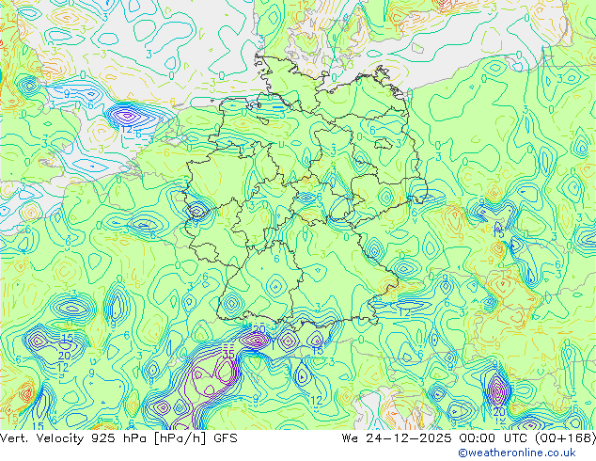Click the contour label '35' in the purple region
The height and width of the screenshot is (461, 596).
tap(228, 354)
